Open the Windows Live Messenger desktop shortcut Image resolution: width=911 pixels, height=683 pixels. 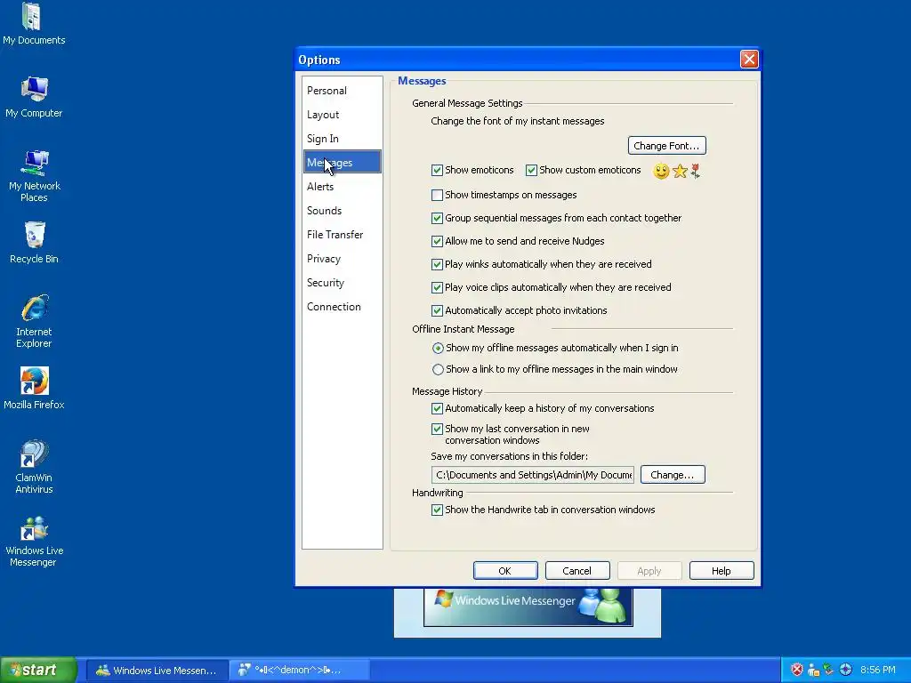click(x=35, y=540)
